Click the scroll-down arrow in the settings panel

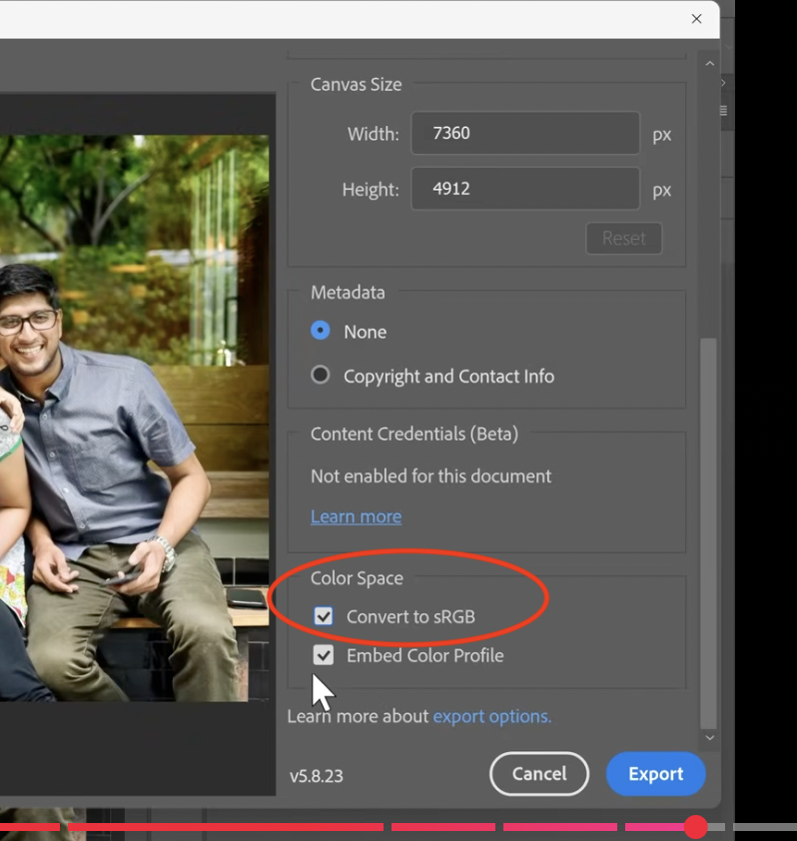tap(710, 737)
